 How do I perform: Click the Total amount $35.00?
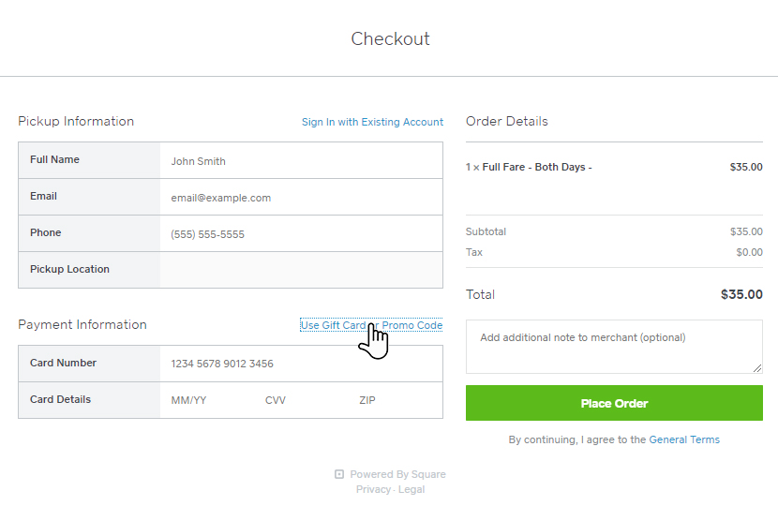tap(741, 294)
